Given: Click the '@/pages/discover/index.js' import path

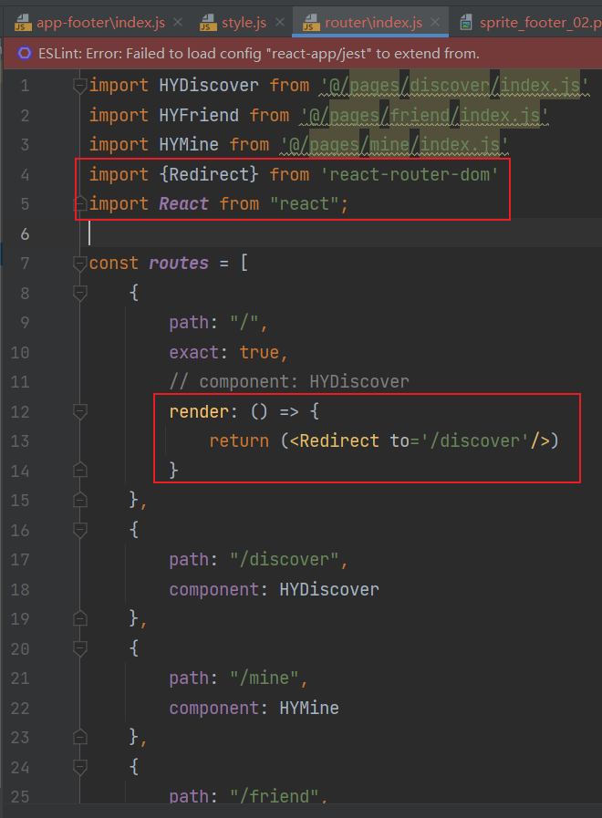Looking at the screenshot, I should coord(454,86).
